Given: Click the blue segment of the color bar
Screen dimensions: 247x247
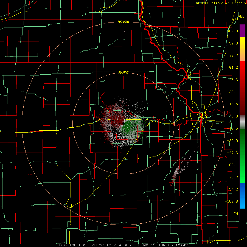Looking at the screenshot, I should [242, 196].
